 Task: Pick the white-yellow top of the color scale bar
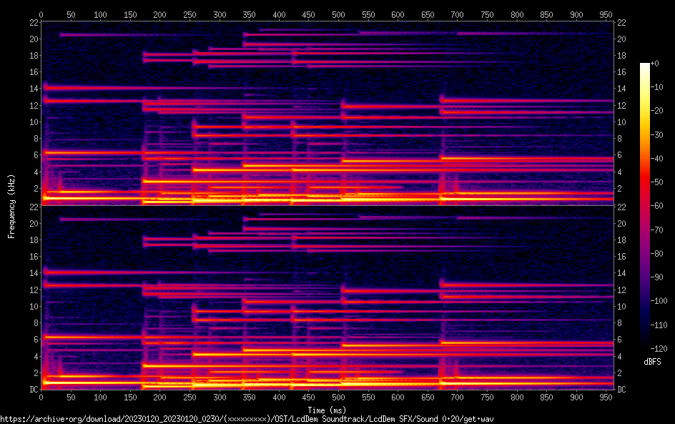click(645, 66)
